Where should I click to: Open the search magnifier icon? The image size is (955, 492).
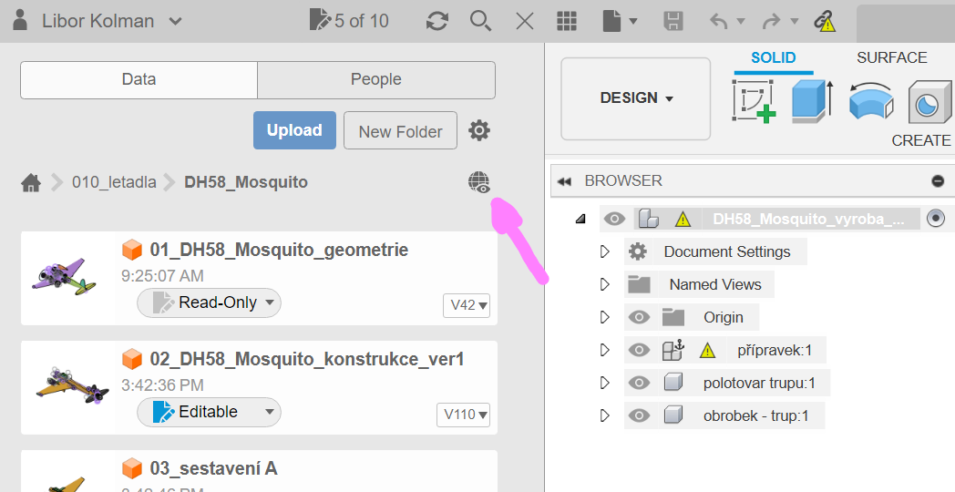[480, 21]
